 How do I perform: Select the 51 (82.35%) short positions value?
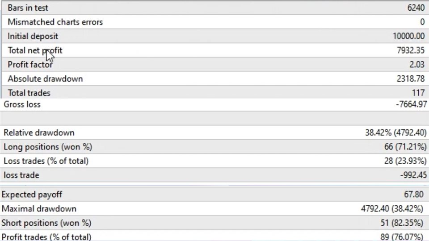click(402, 223)
